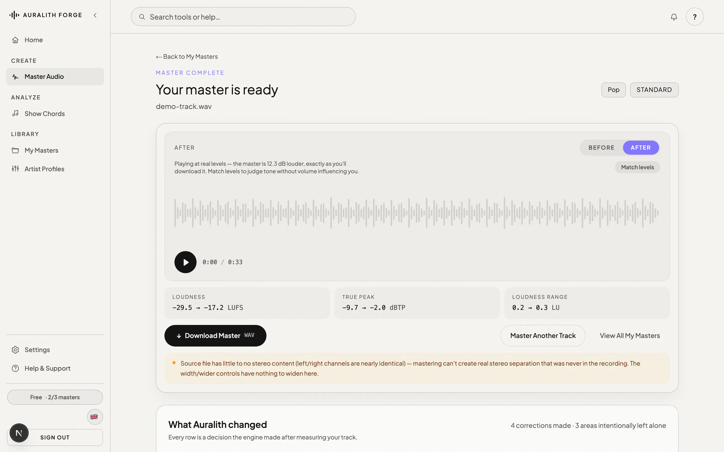724x452 pixels.
Task: Follow the View All My Masters link
Action: pos(630,336)
